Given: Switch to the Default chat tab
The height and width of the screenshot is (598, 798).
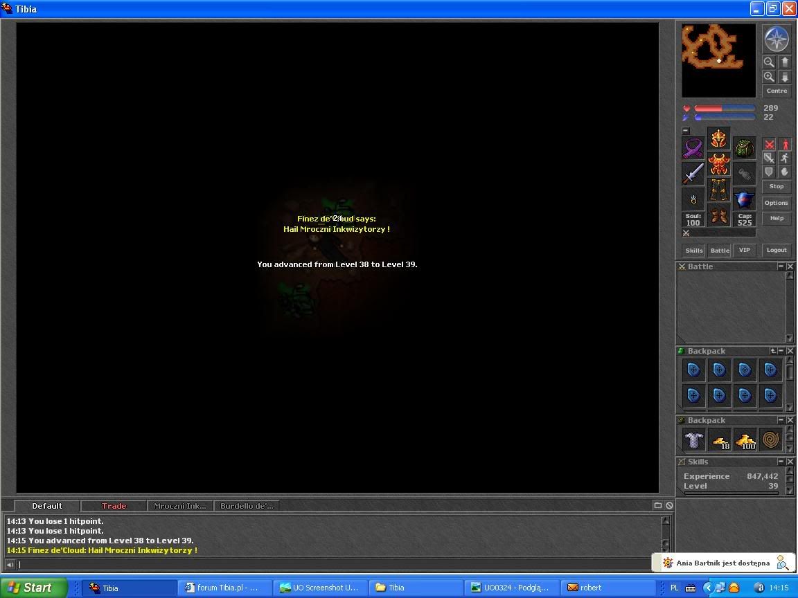Looking at the screenshot, I should click(x=47, y=506).
